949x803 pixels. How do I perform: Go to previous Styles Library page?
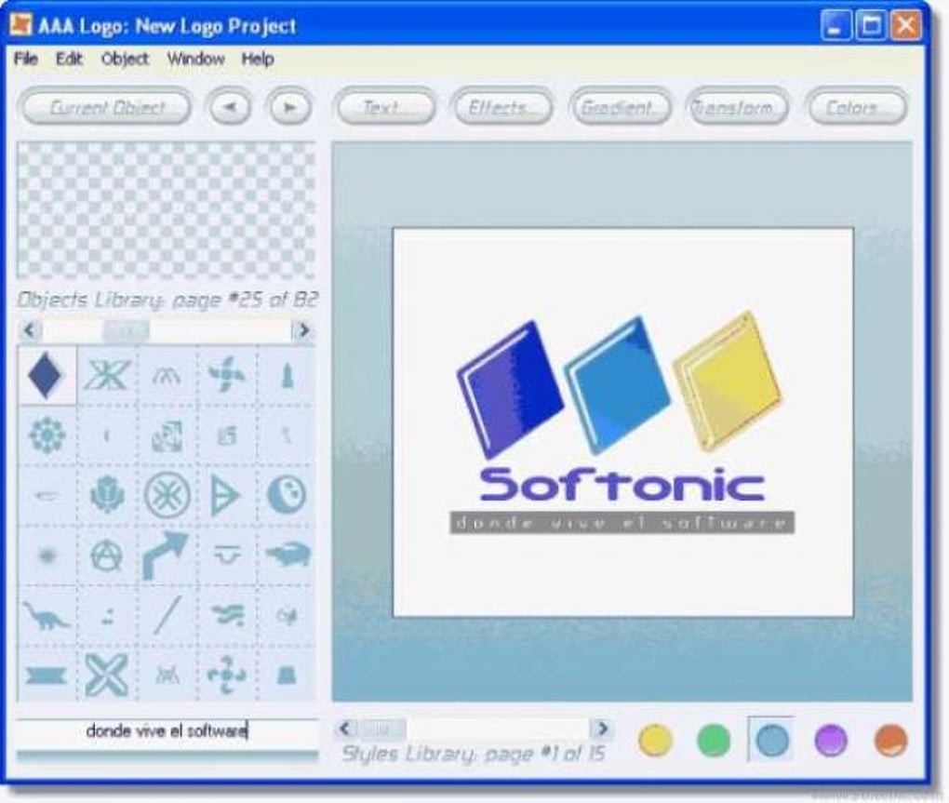pos(345,729)
